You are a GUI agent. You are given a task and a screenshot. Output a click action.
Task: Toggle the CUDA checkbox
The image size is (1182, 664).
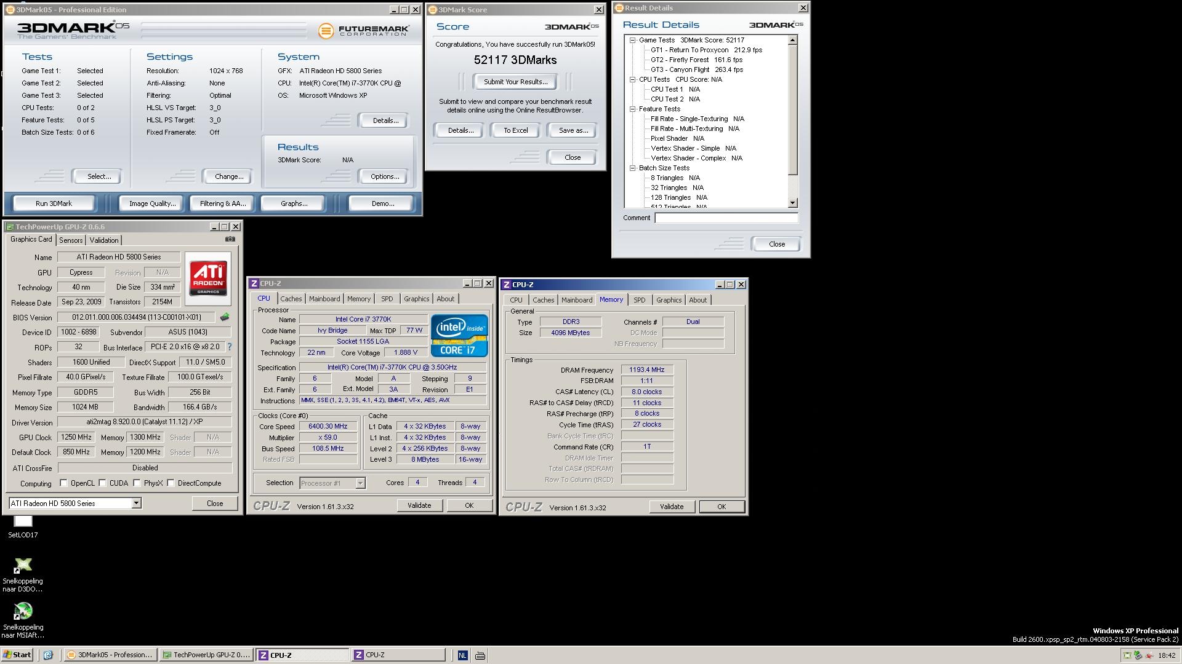[x=102, y=483]
